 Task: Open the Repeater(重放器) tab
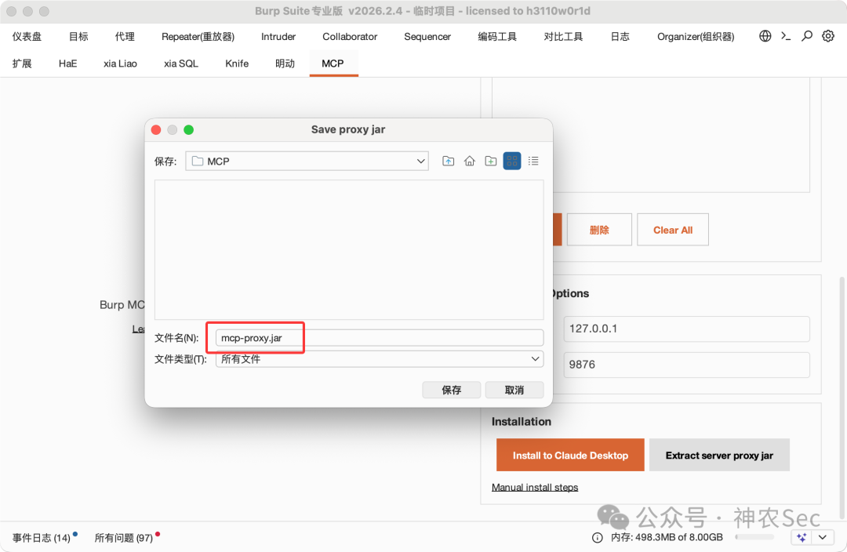click(x=198, y=36)
